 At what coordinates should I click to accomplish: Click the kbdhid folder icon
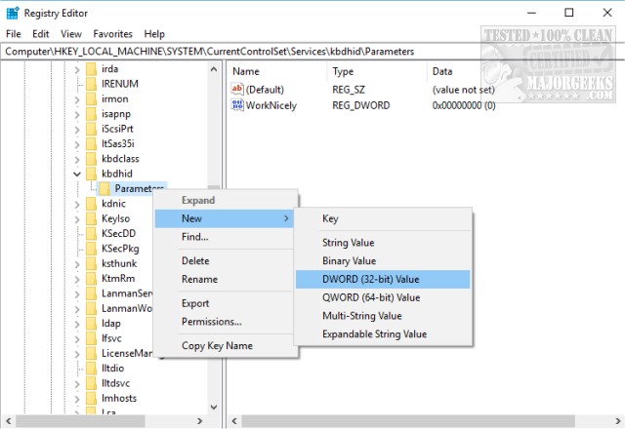91,174
